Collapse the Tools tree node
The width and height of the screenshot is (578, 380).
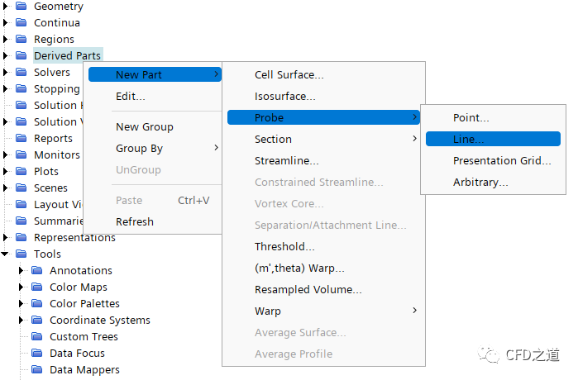click(6, 254)
